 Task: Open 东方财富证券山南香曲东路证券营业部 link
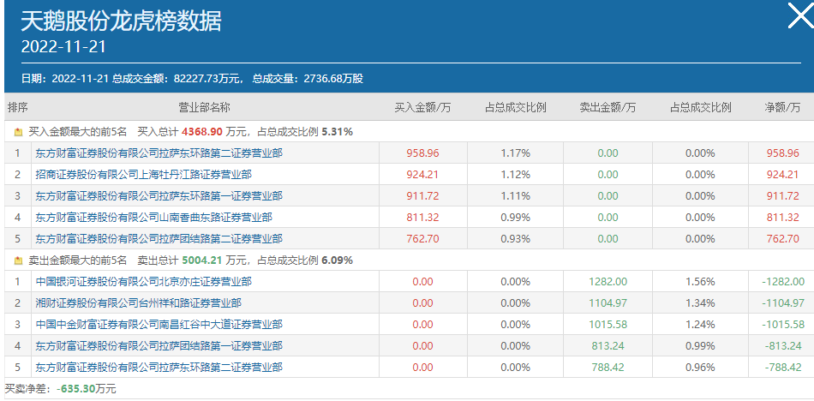tap(153, 218)
